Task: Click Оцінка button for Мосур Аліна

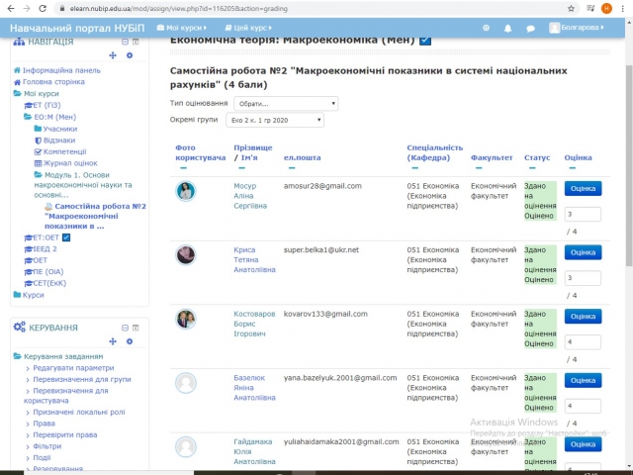Action: 583,189
